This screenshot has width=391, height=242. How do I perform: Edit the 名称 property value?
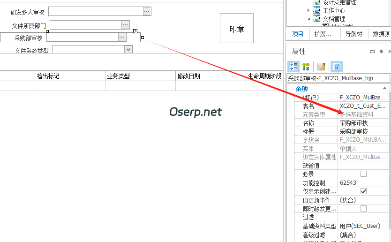point(363,123)
